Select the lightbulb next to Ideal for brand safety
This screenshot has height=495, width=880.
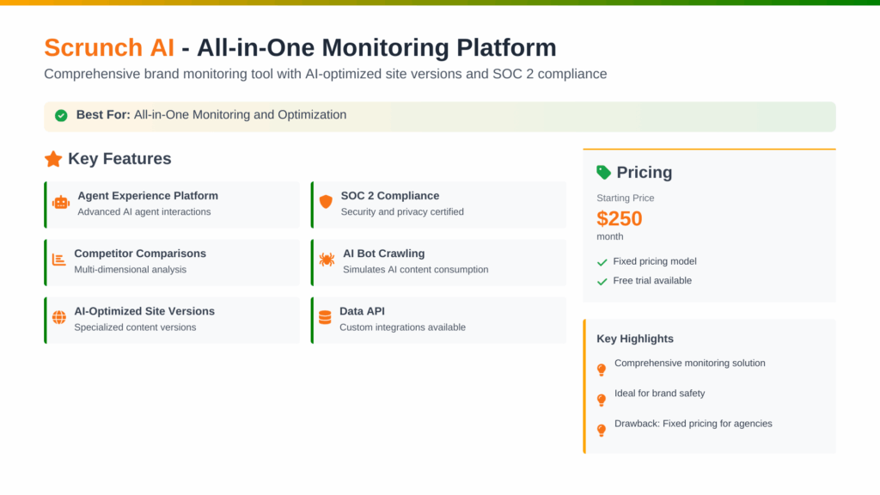602,399
